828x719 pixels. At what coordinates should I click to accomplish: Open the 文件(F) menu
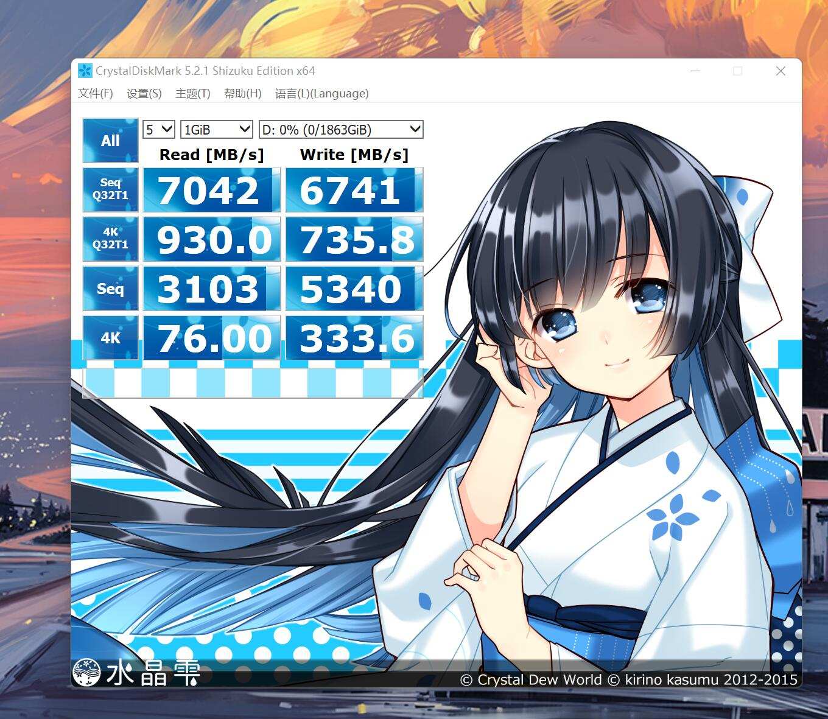coord(95,94)
